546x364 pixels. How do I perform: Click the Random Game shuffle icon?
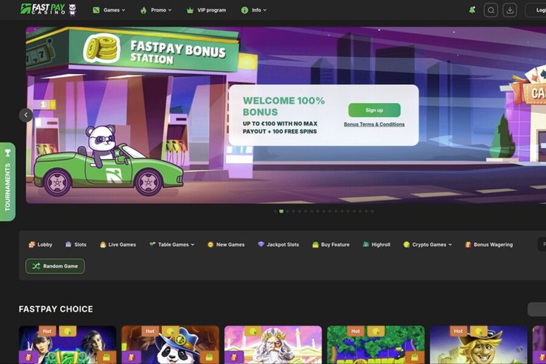[36, 266]
